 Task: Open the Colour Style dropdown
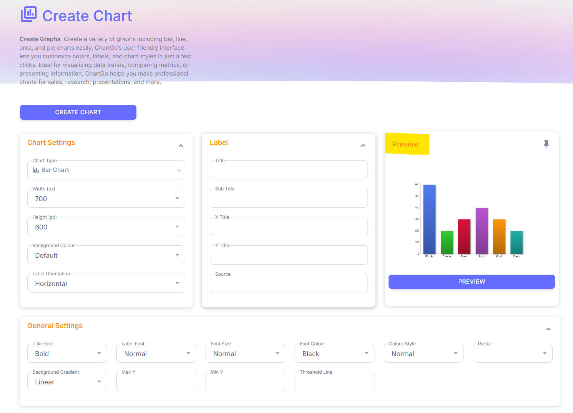(423, 353)
